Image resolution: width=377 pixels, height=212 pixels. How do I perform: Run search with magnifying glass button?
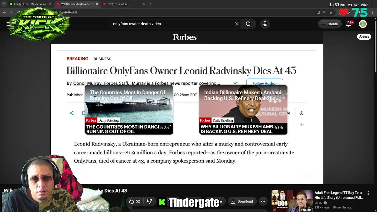pyautogui.click(x=248, y=24)
